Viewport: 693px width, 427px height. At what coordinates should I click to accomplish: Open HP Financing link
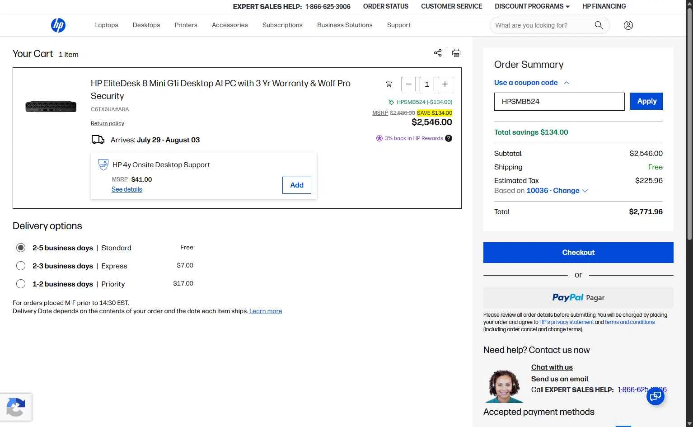604,6
